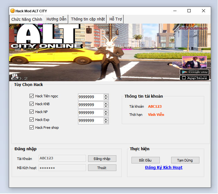Click the Google Play badge in banner
218x194 pixels.
194,72
